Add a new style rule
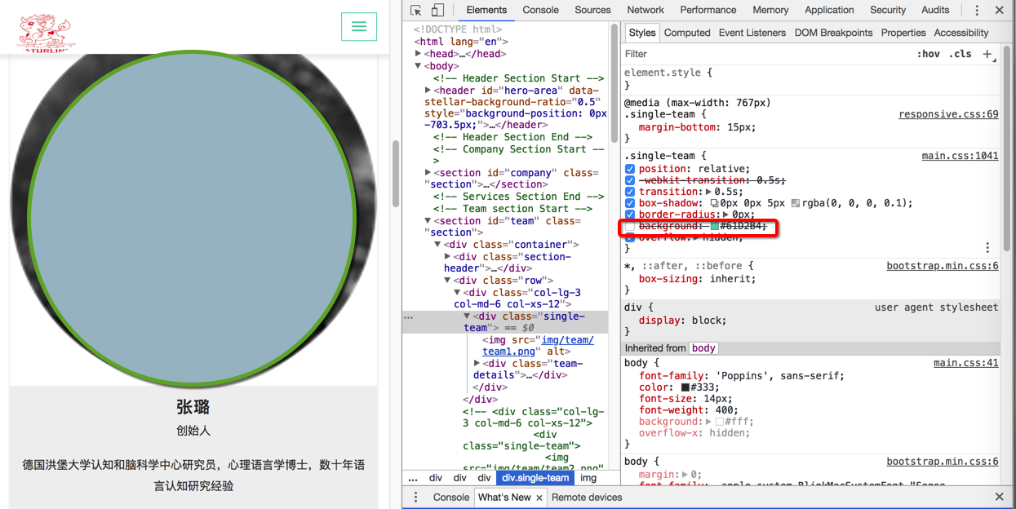Image resolution: width=1016 pixels, height=509 pixels. [x=987, y=54]
